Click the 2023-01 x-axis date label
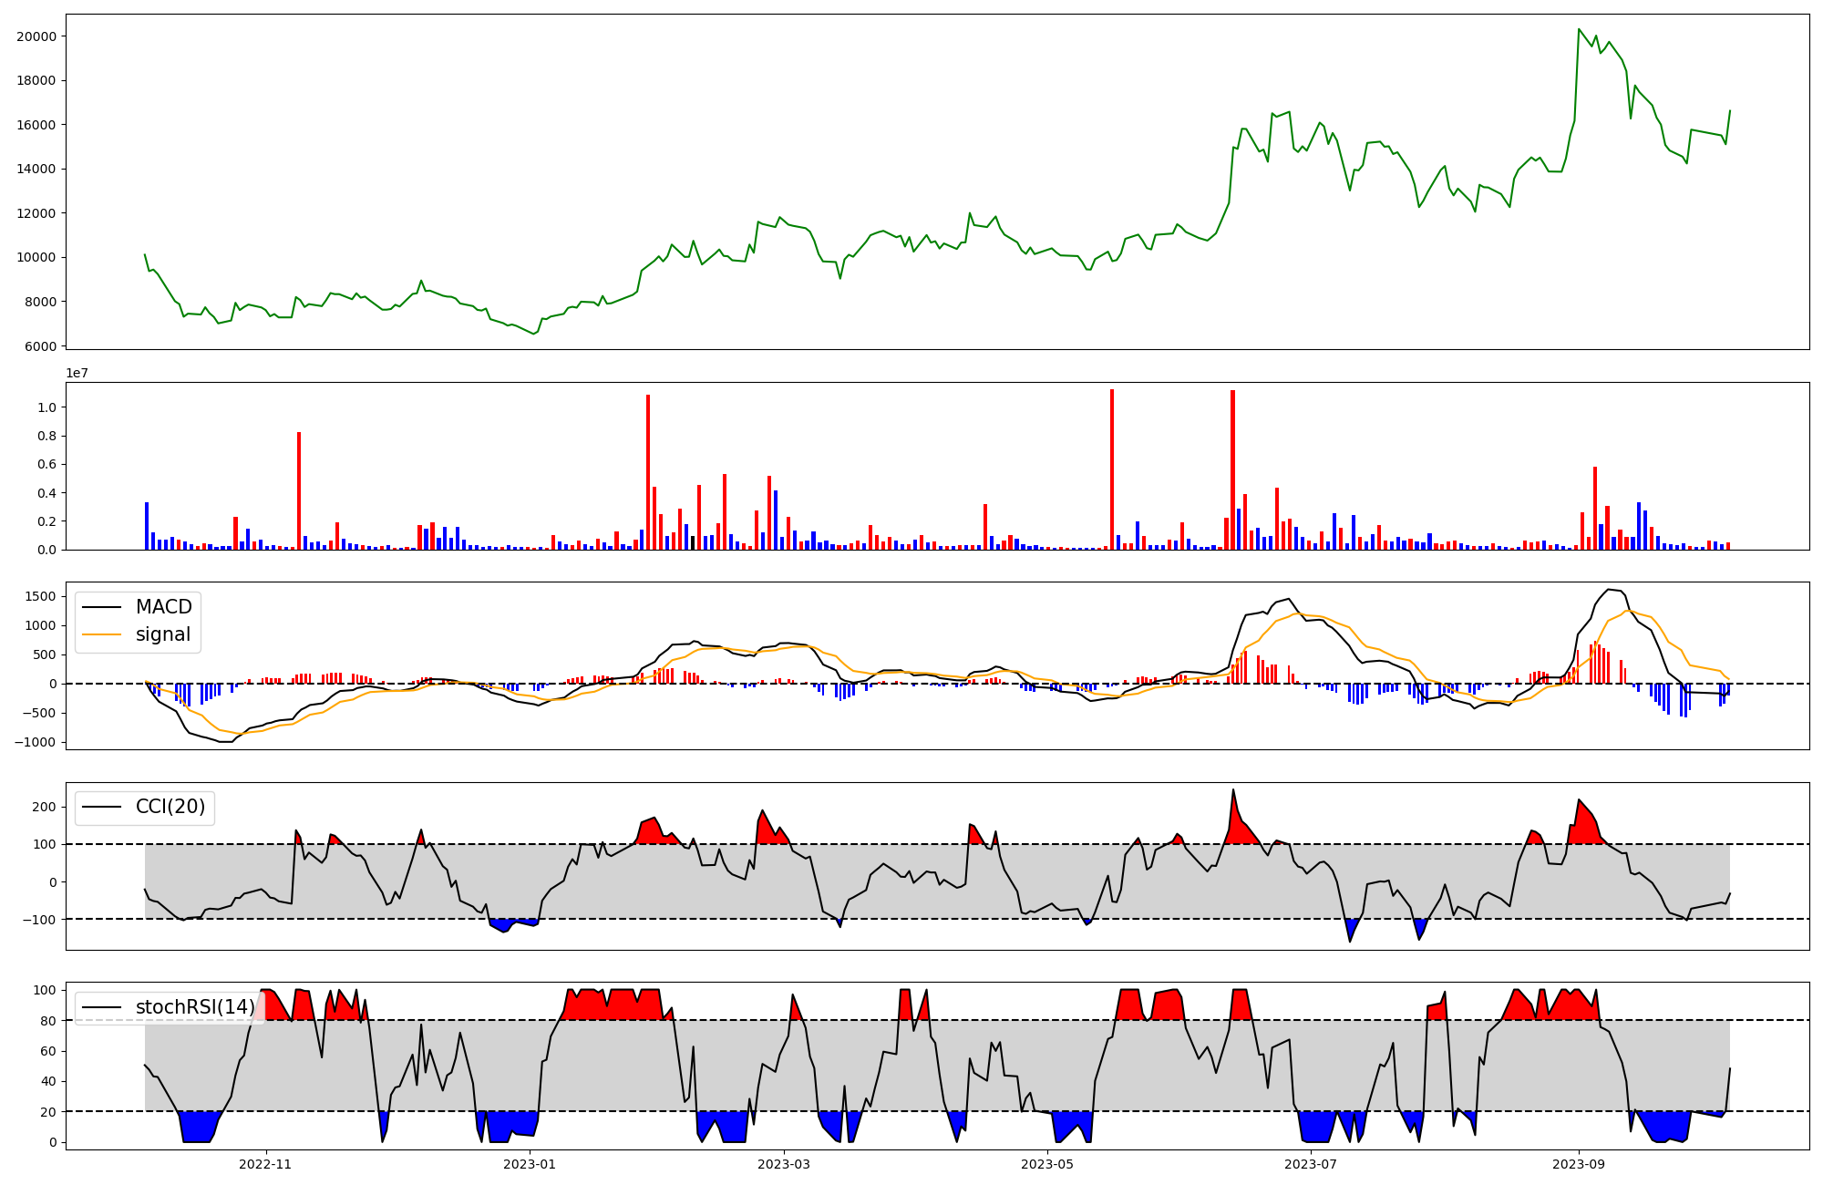This screenshot has width=1823, height=1185. tap(529, 1164)
